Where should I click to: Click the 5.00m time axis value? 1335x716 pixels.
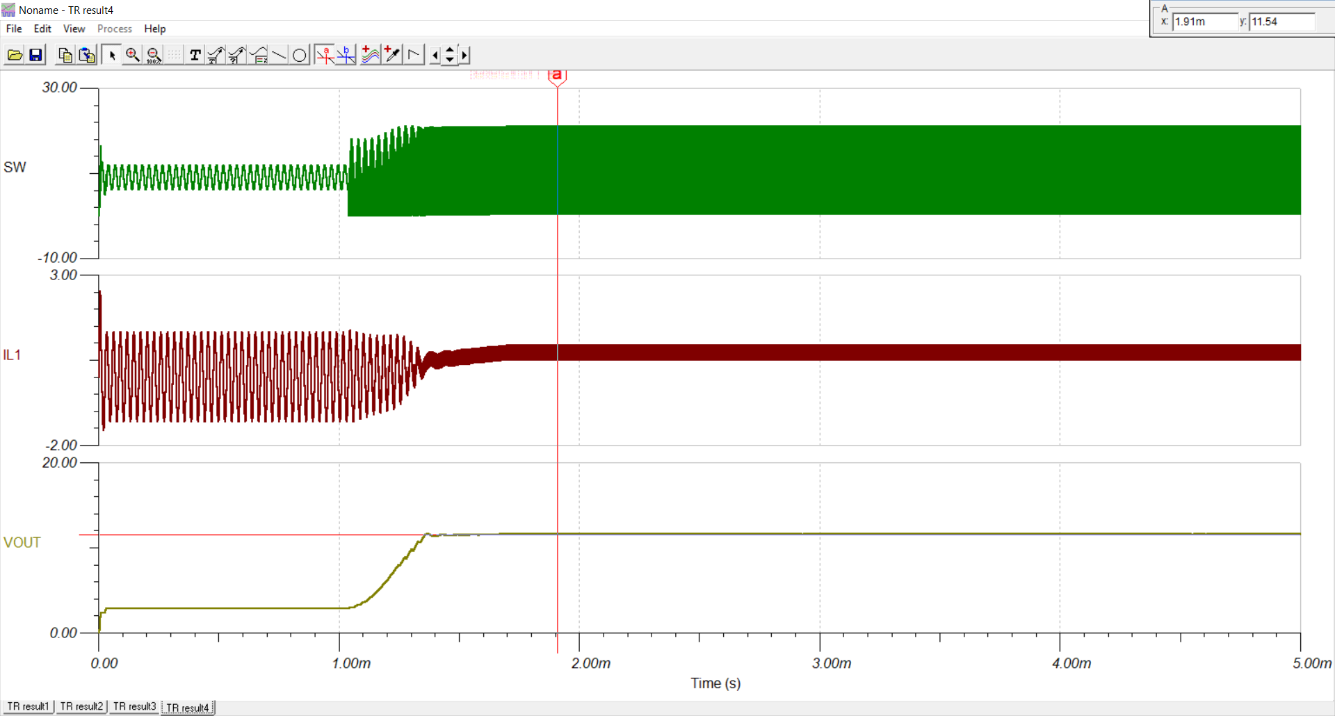(1312, 663)
